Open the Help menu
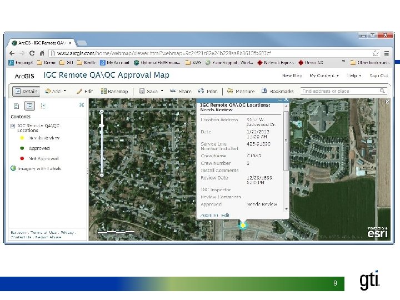Image resolution: width=400 pixels, height=300 pixels. coord(354,76)
